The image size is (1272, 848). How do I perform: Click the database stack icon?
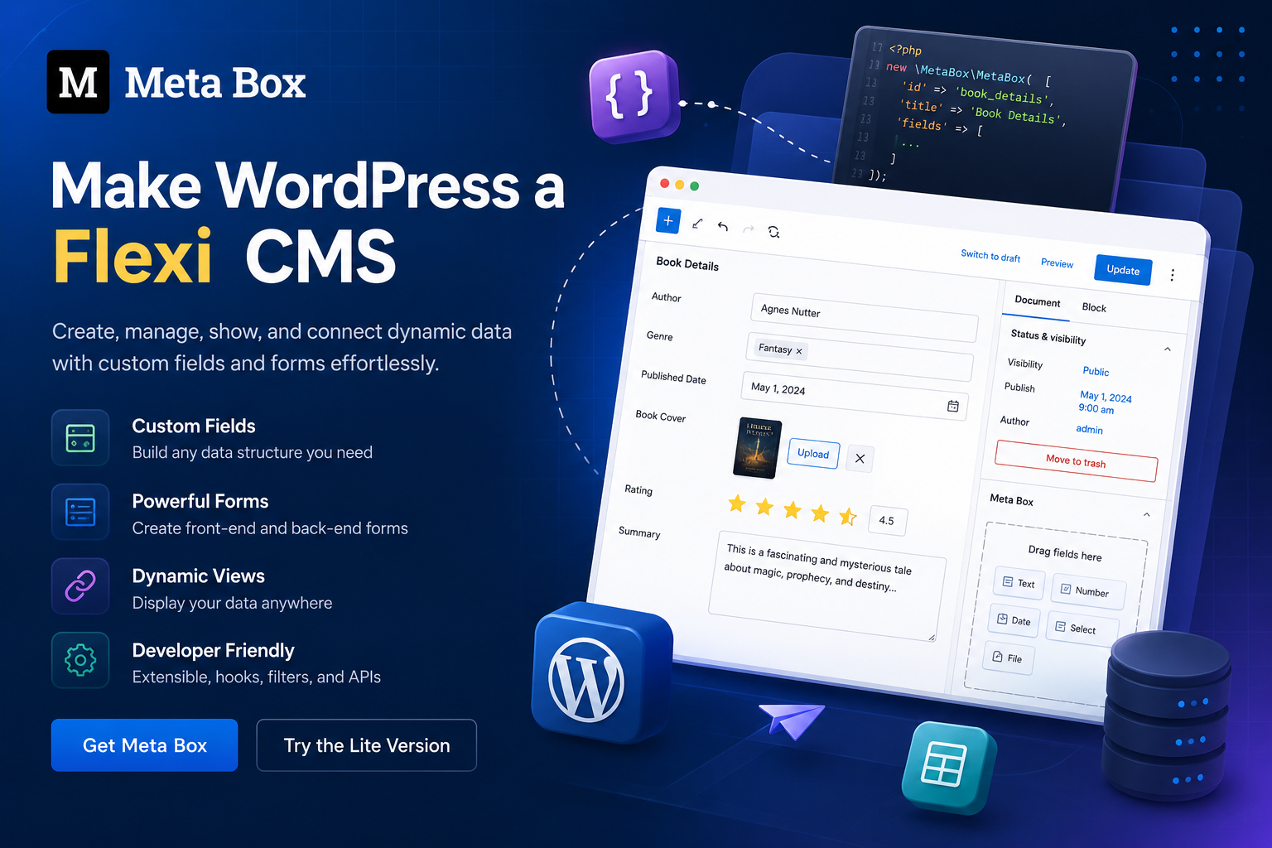pos(1167,717)
